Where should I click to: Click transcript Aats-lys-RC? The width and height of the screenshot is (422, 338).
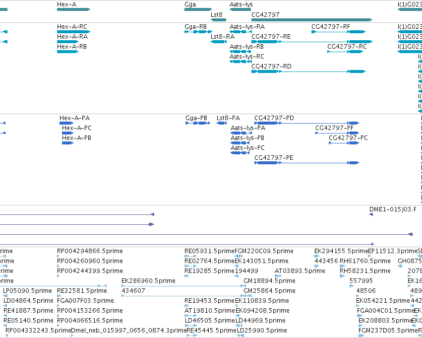[241, 62]
